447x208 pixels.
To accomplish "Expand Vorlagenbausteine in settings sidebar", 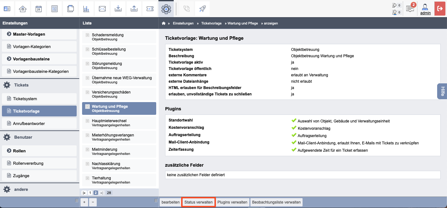I will [39, 59].
